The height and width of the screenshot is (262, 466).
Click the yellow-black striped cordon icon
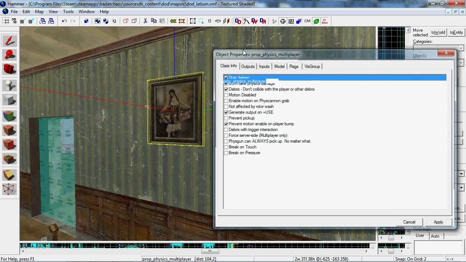click(173, 21)
